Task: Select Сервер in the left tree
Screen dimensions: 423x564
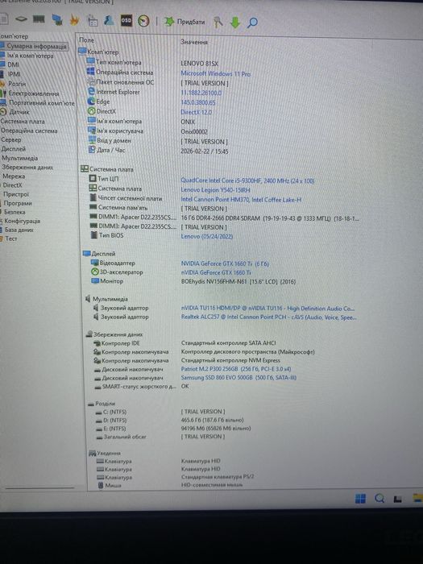Action: coord(11,139)
